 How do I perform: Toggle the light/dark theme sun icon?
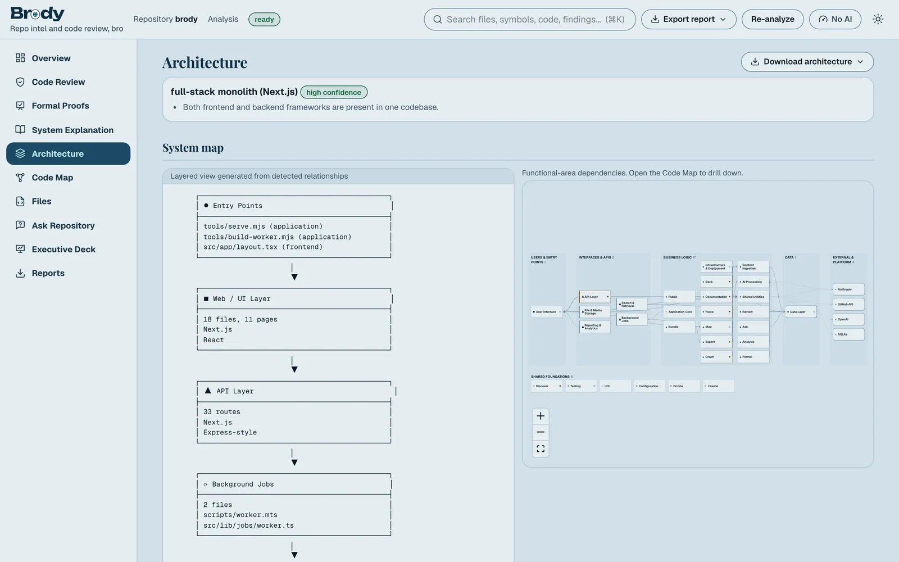coord(878,19)
